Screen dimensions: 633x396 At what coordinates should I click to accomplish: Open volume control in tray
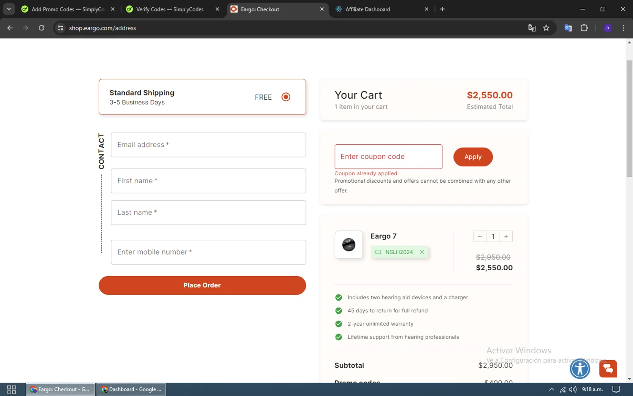click(573, 389)
